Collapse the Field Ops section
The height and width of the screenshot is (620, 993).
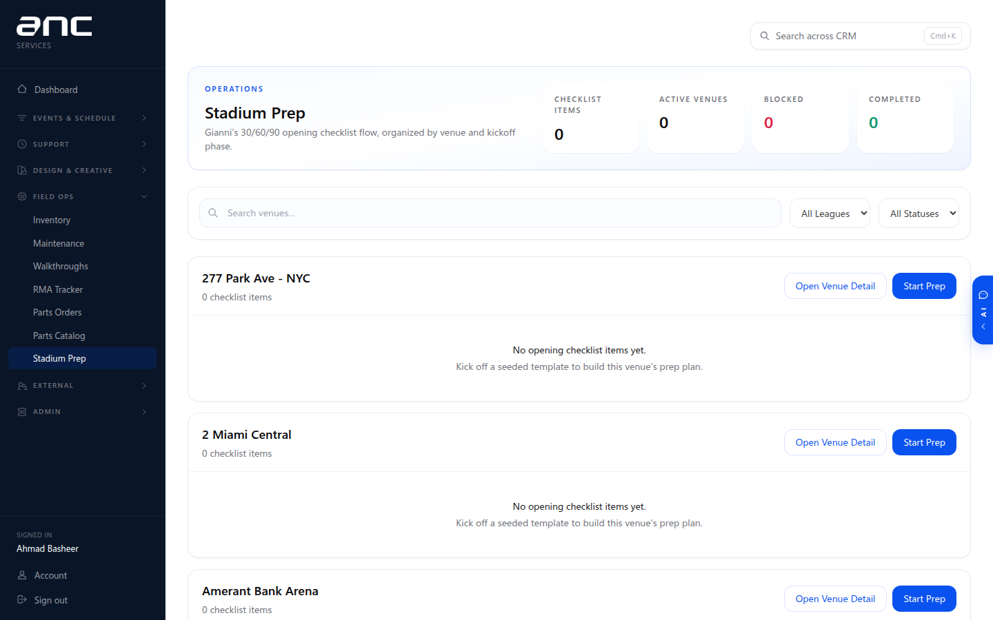click(x=144, y=196)
